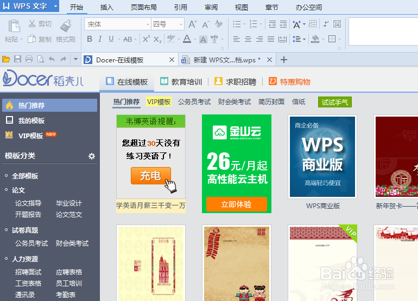Toggle Italic formatting

pos(100,39)
